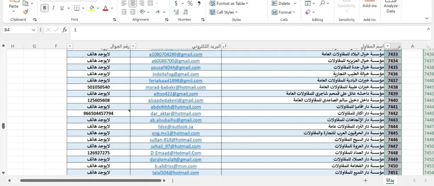
Task: Click Decrease Decimal icon
Action: tap(185, 12)
